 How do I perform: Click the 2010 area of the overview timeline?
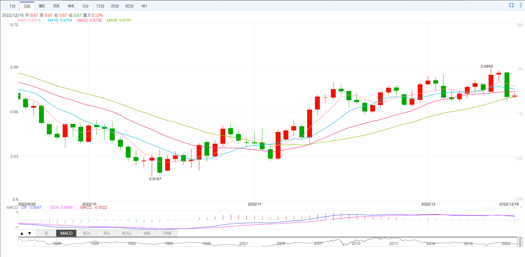(x=356, y=243)
